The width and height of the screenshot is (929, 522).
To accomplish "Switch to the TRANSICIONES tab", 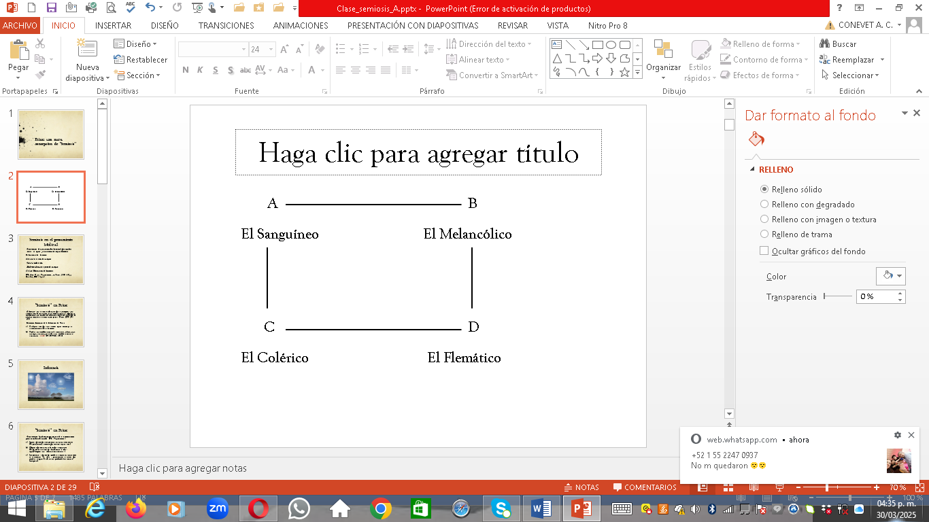I will click(226, 26).
